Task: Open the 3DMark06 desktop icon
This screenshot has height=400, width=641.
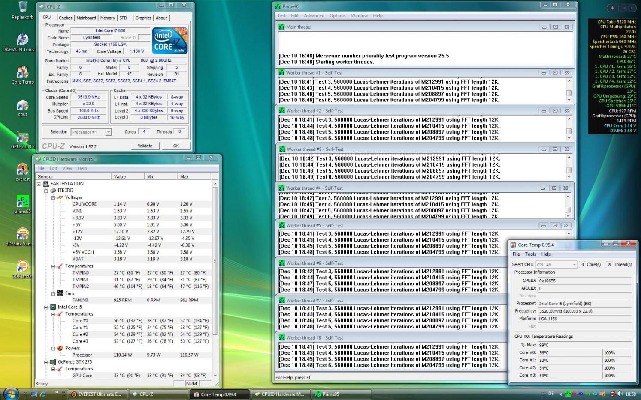Action: (x=21, y=269)
